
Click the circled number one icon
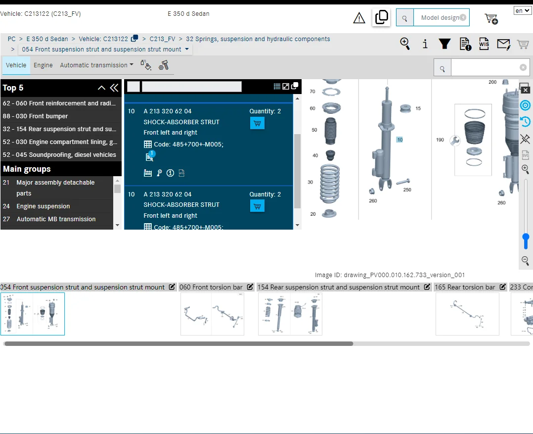click(x=170, y=173)
